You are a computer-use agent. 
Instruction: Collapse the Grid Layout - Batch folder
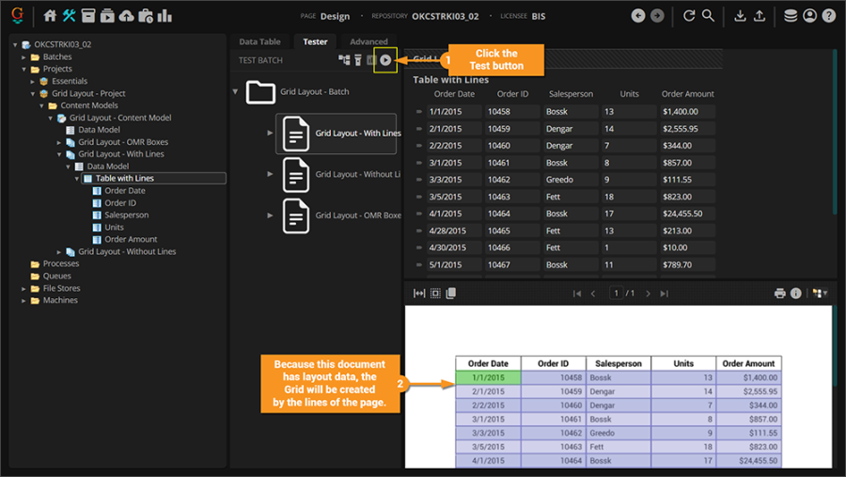coord(235,92)
